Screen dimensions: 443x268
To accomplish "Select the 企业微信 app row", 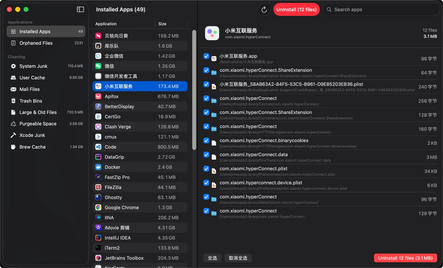I will pos(140,56).
